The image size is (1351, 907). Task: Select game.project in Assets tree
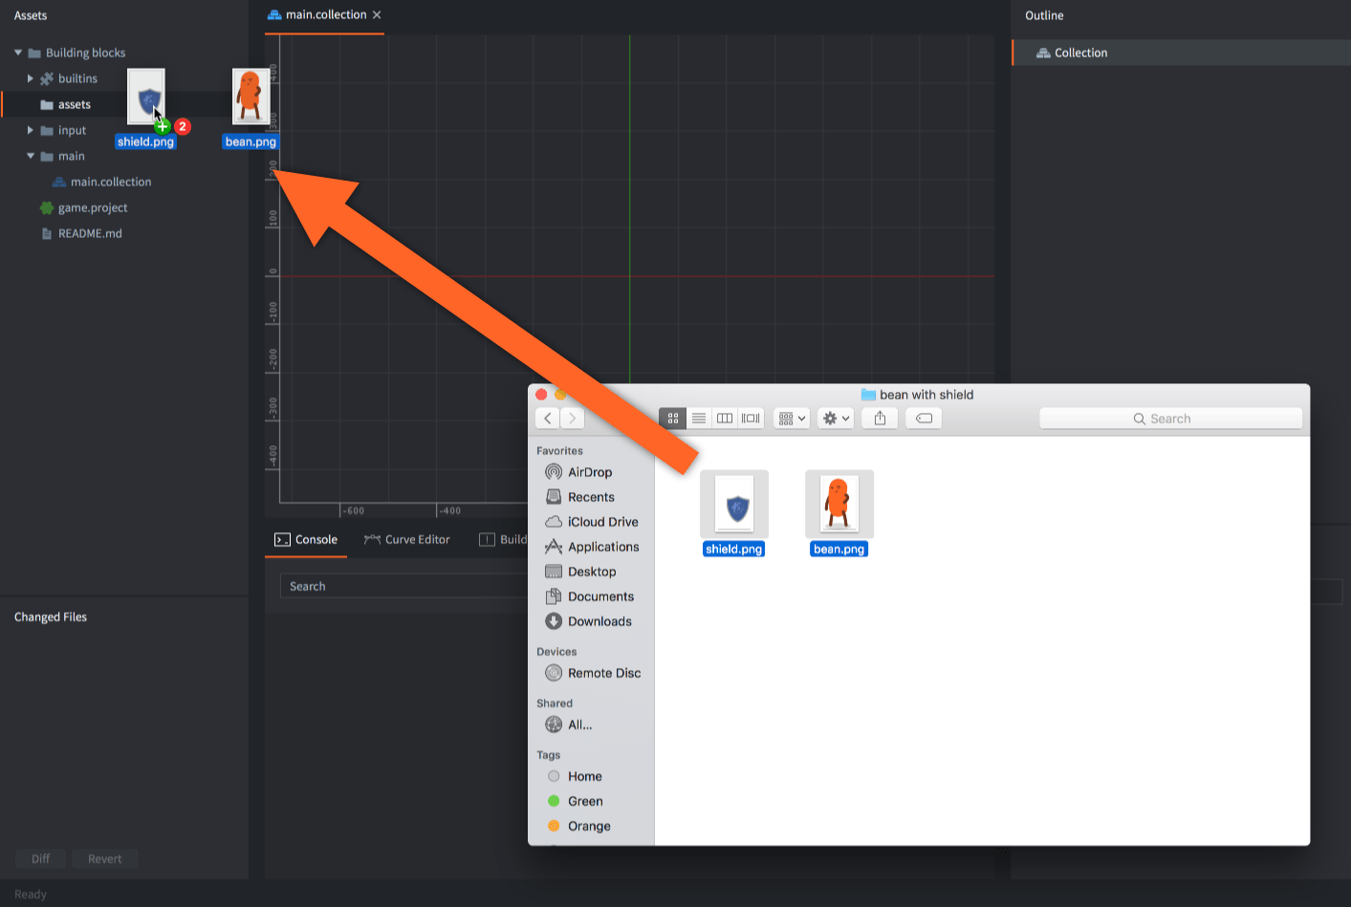coord(92,207)
